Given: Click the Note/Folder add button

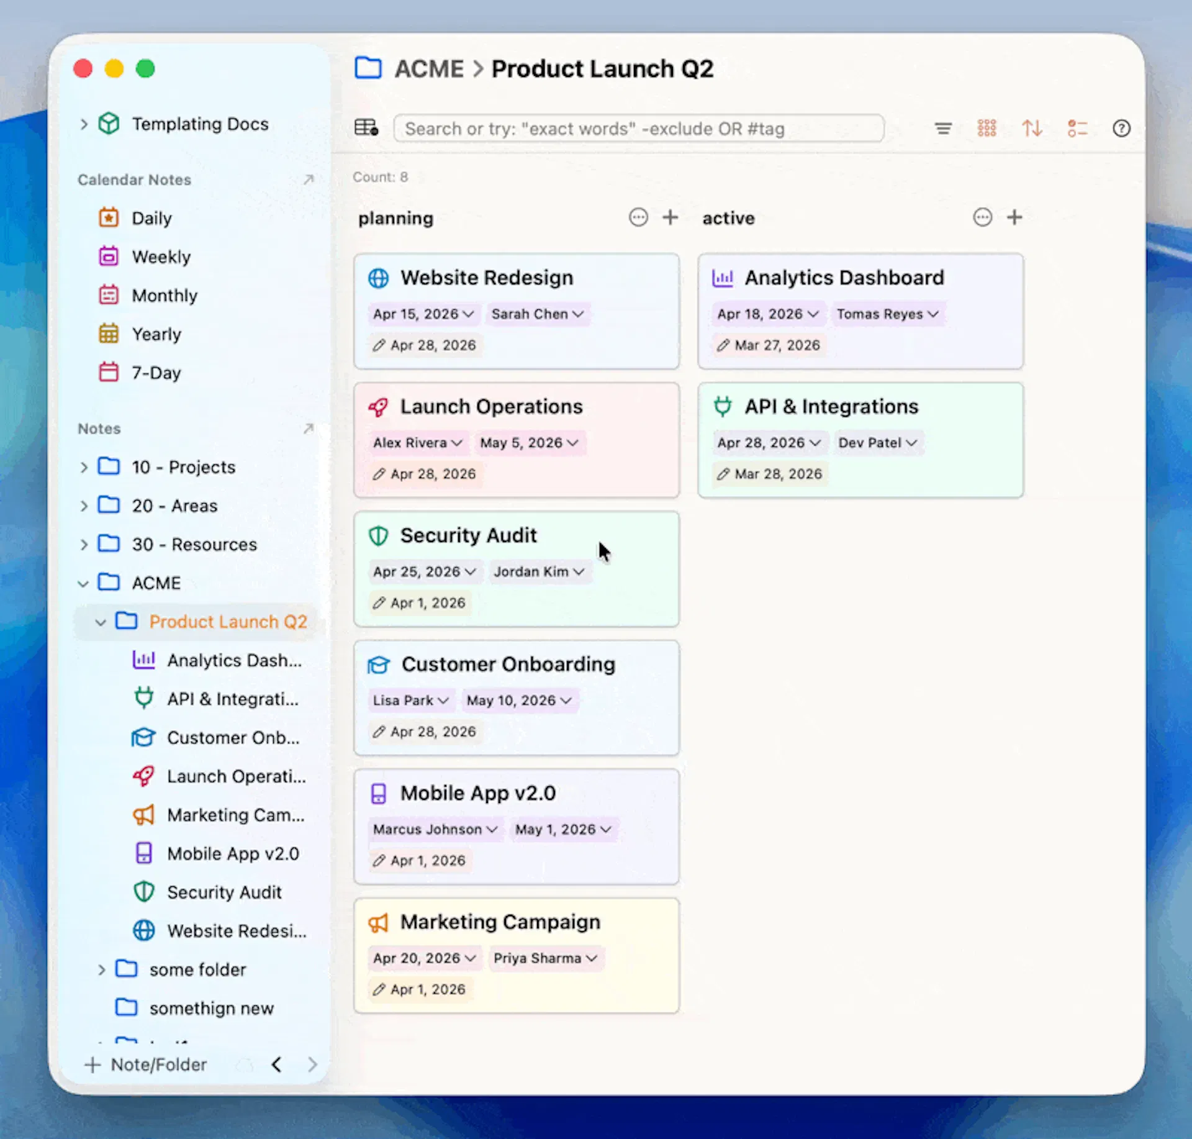Looking at the screenshot, I should pyautogui.click(x=147, y=1064).
